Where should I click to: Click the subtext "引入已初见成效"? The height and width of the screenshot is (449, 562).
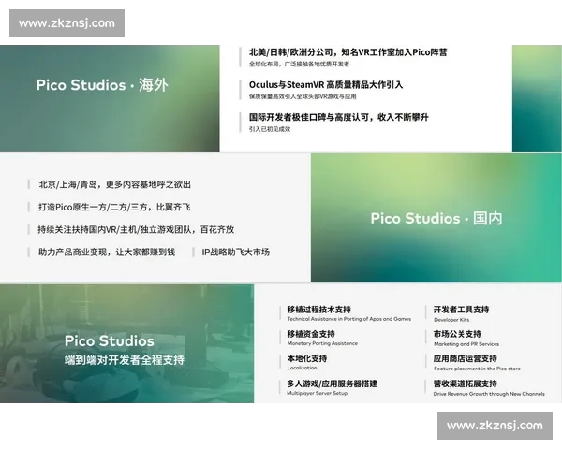pos(270,129)
